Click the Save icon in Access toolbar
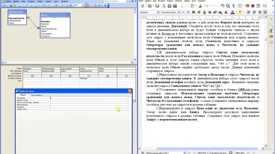This screenshot has height=154, width=275. tap(10, 6)
